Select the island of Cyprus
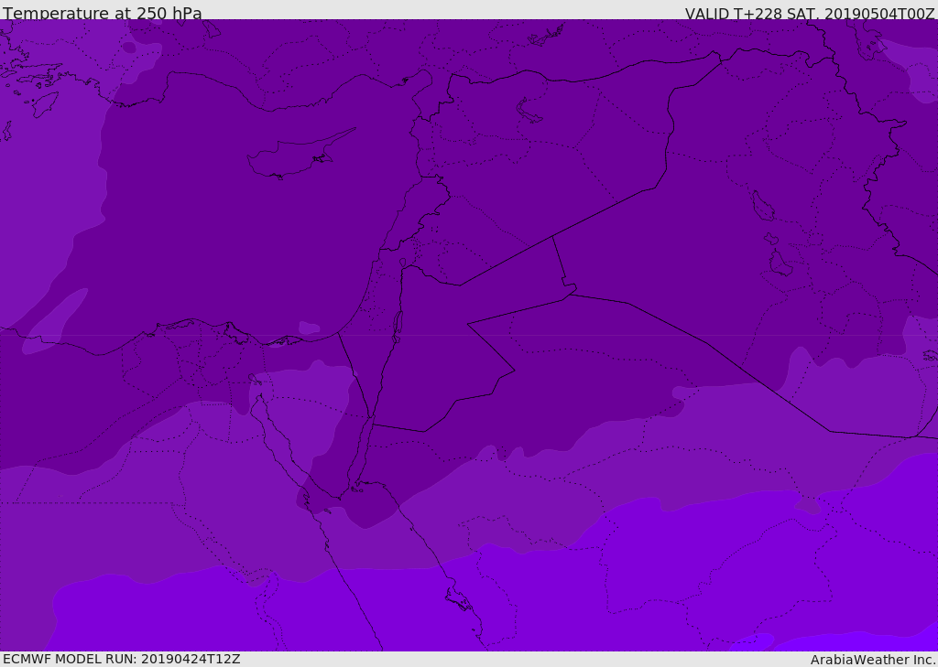 (291, 157)
